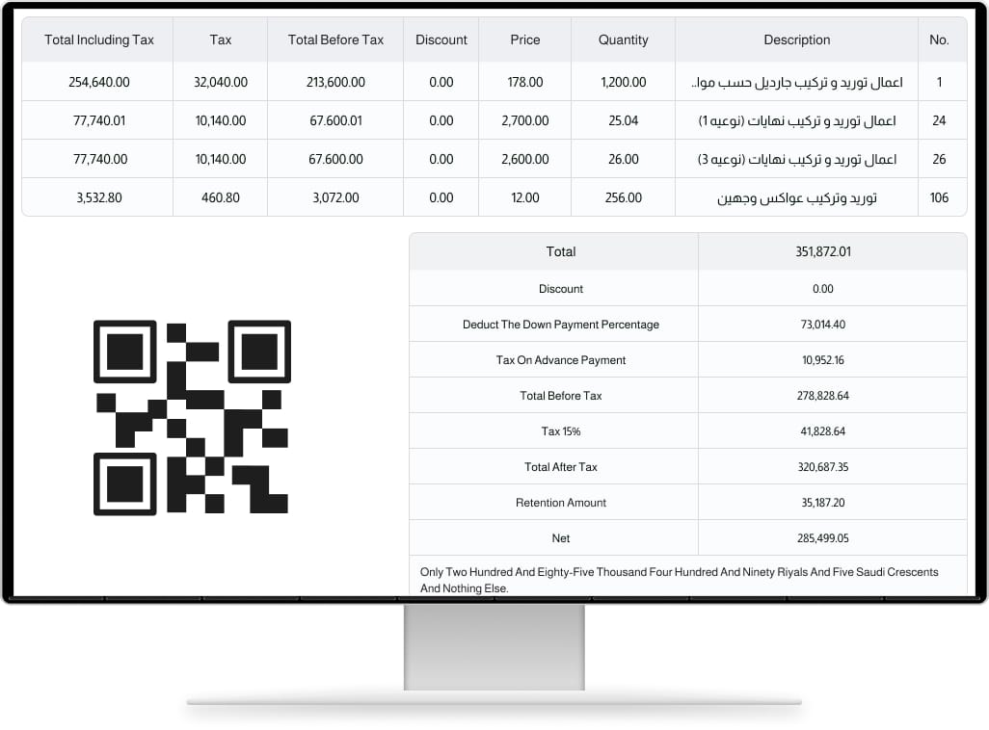Viewport: 989px width, 730px height.
Task: Select the 351,872.01 summary total value
Action: click(830, 251)
